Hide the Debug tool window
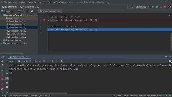 [170, 57]
